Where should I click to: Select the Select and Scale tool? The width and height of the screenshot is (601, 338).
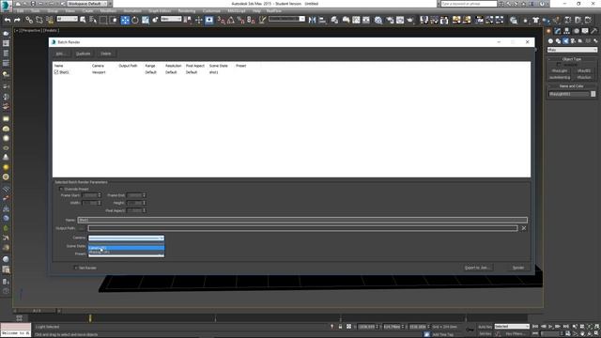click(146, 20)
